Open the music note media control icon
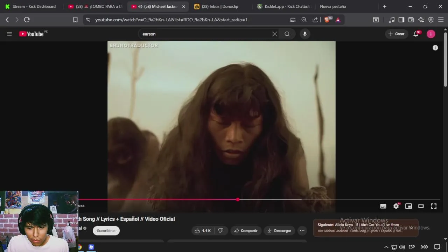 pos(392,20)
